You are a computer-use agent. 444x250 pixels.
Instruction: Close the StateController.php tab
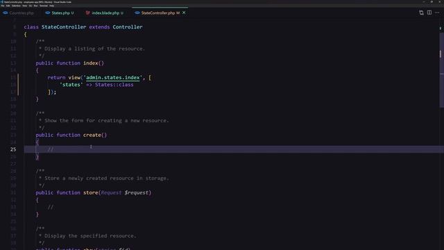pos(184,12)
